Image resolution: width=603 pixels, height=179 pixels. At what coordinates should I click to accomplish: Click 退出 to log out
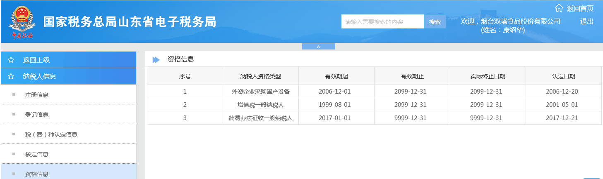click(586, 21)
